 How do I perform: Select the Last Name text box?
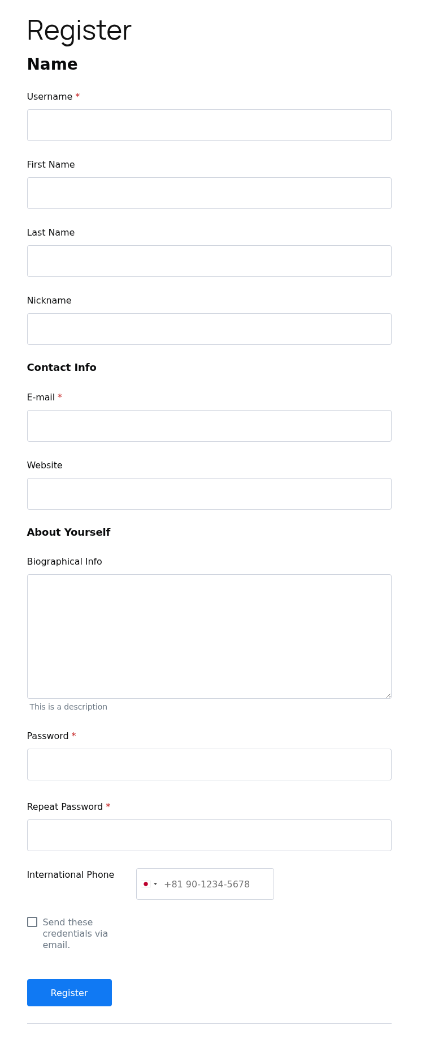click(x=209, y=261)
